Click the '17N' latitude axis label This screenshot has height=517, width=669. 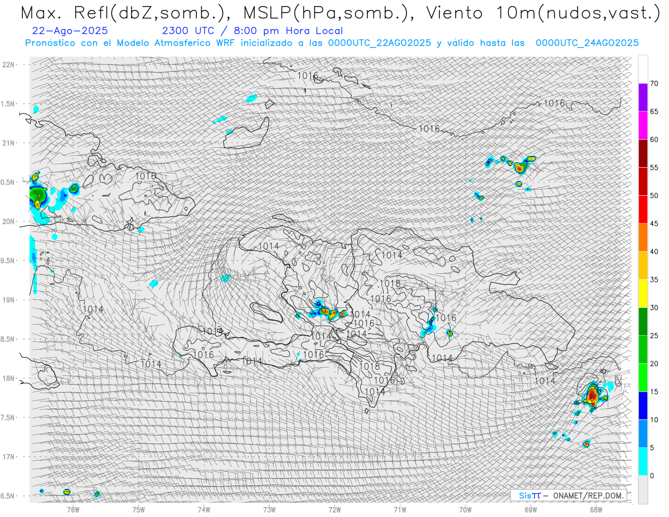[8, 457]
